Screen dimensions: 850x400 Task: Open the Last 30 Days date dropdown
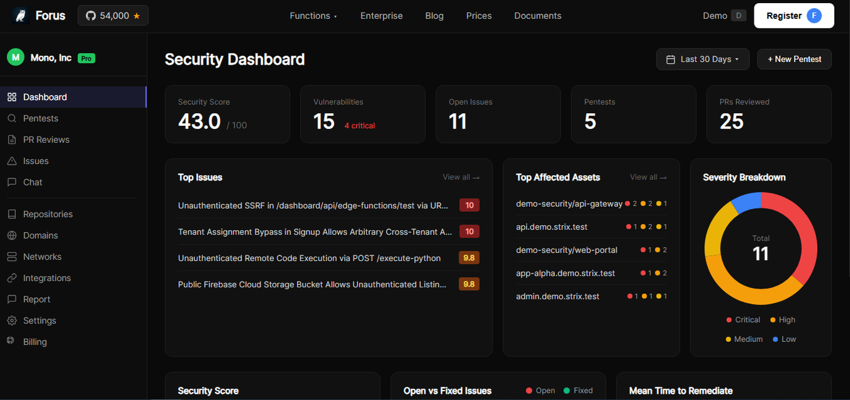pyautogui.click(x=703, y=59)
